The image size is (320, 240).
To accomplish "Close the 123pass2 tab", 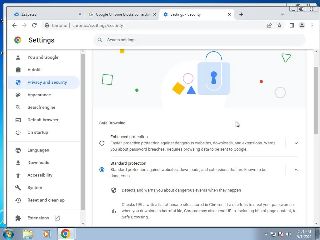I will point(80,14).
